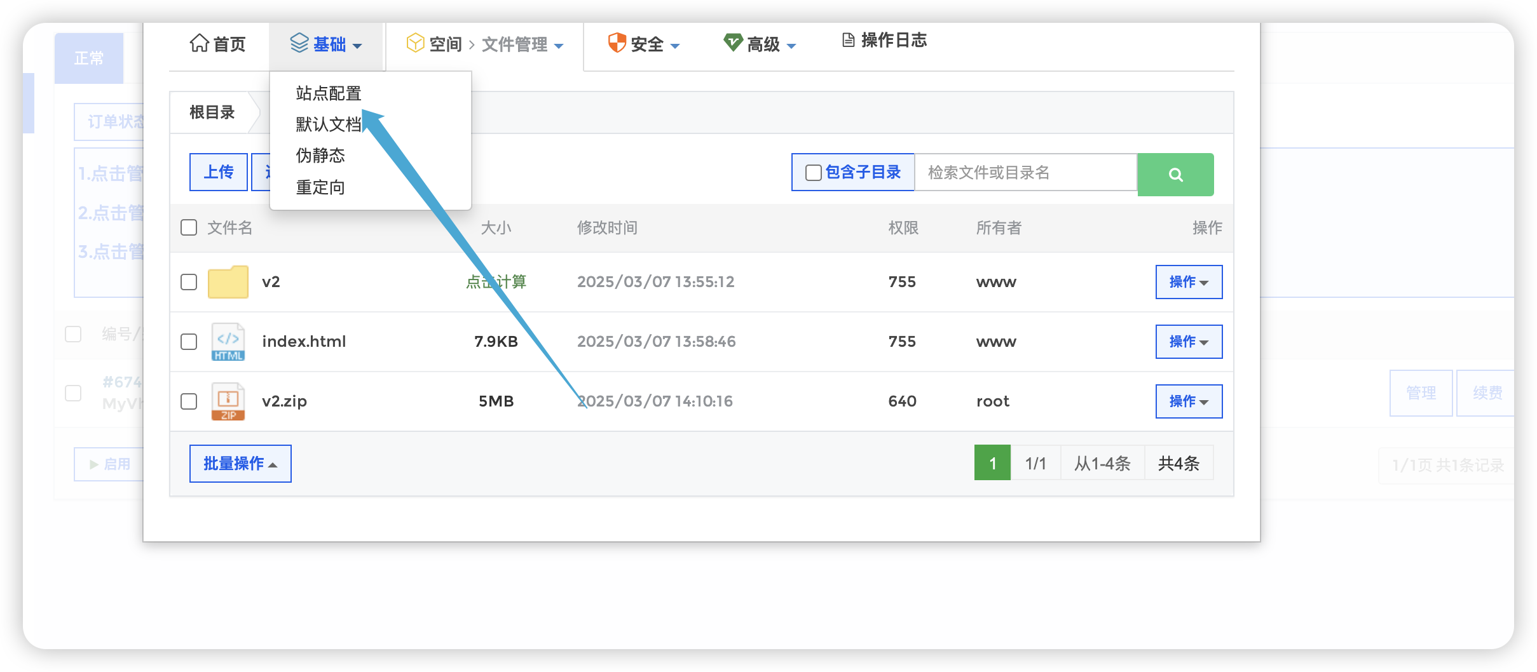This screenshot has height=672, width=1537.
Task: Go to the 首页 tab
Action: [218, 44]
